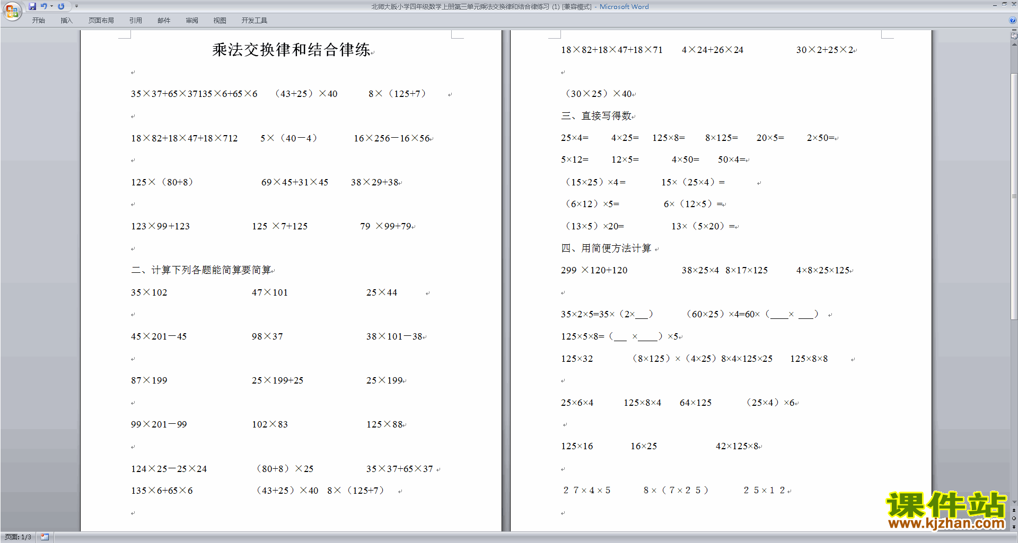Click the expression 124×25－25×24
The width and height of the screenshot is (1018, 543).
pos(169,469)
